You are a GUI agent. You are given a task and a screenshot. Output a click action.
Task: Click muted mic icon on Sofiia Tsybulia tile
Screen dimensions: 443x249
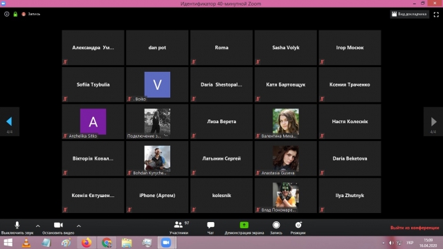pyautogui.click(x=65, y=99)
